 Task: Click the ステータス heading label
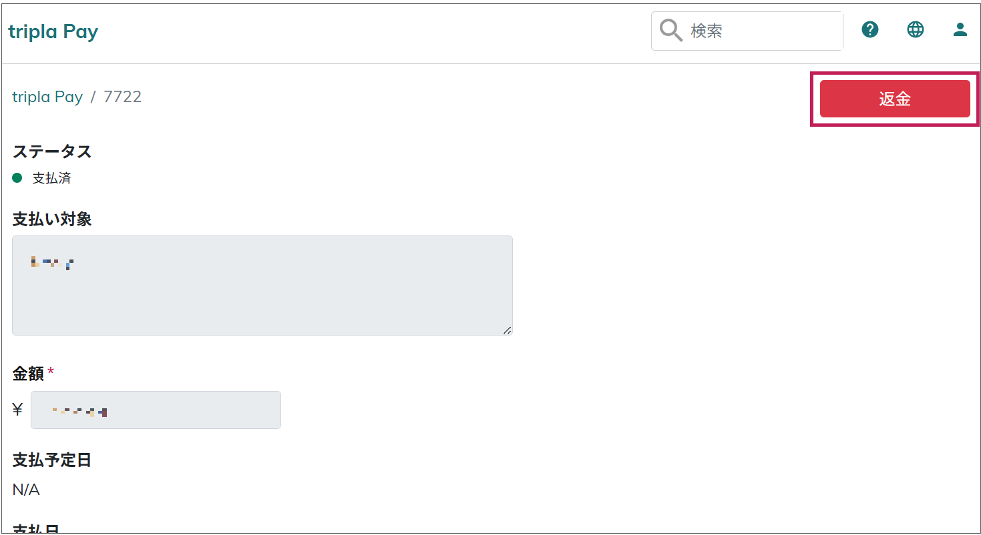52,151
